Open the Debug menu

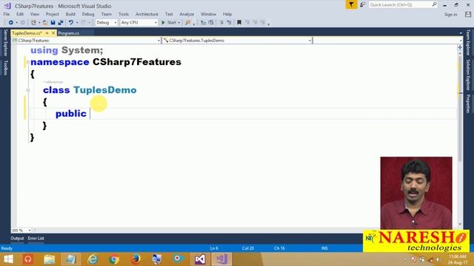pos(88,14)
